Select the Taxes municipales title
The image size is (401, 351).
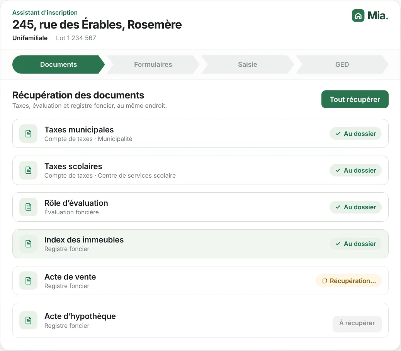tap(79, 130)
